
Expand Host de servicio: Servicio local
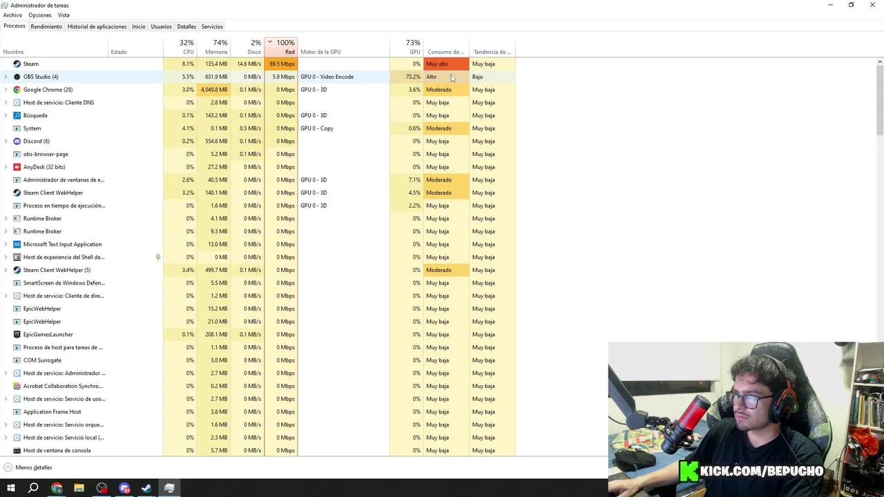point(6,438)
